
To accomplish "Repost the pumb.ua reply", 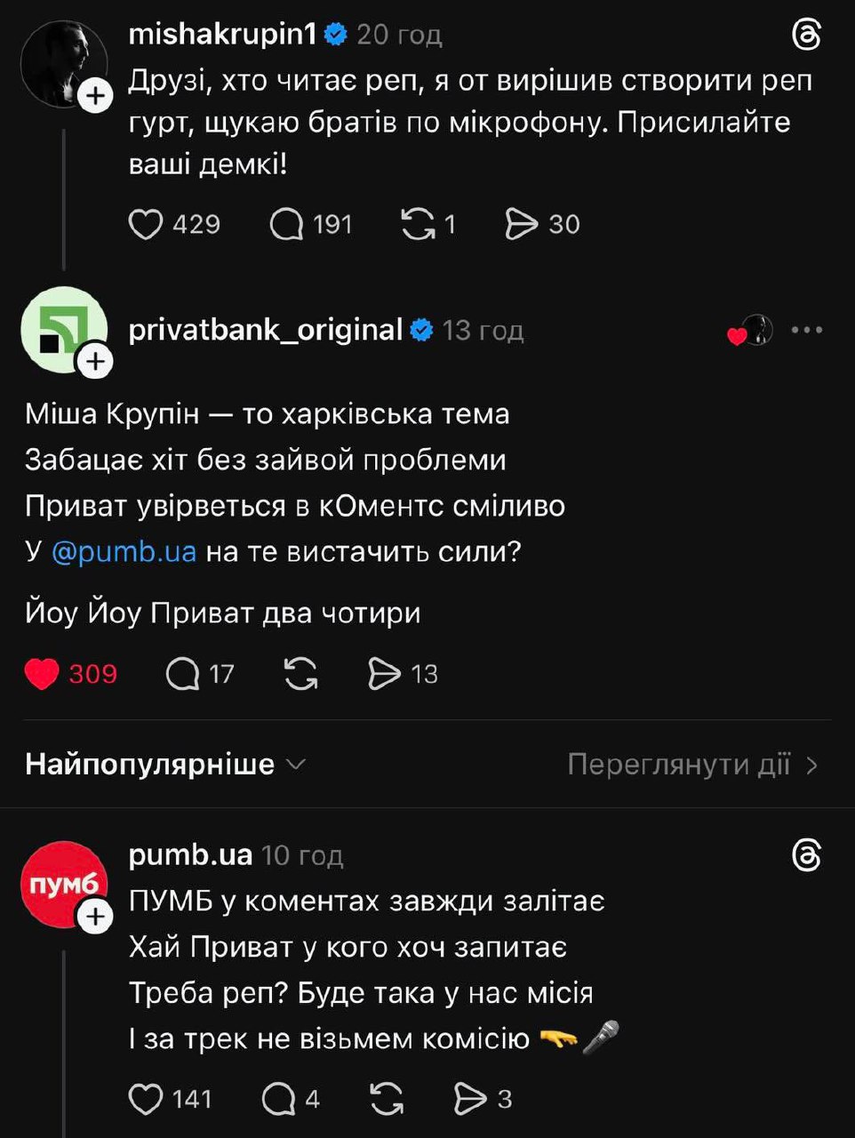I will pos(386,1100).
